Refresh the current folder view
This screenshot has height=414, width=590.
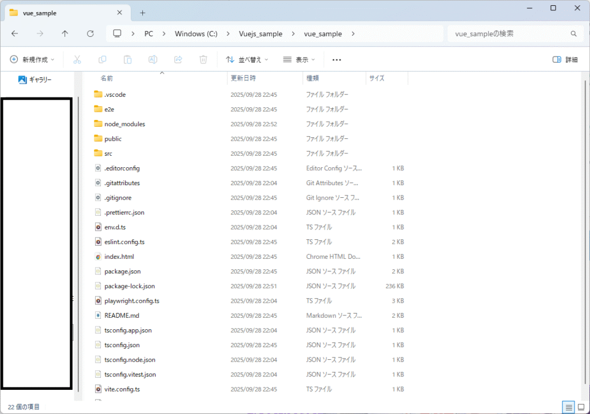90,34
